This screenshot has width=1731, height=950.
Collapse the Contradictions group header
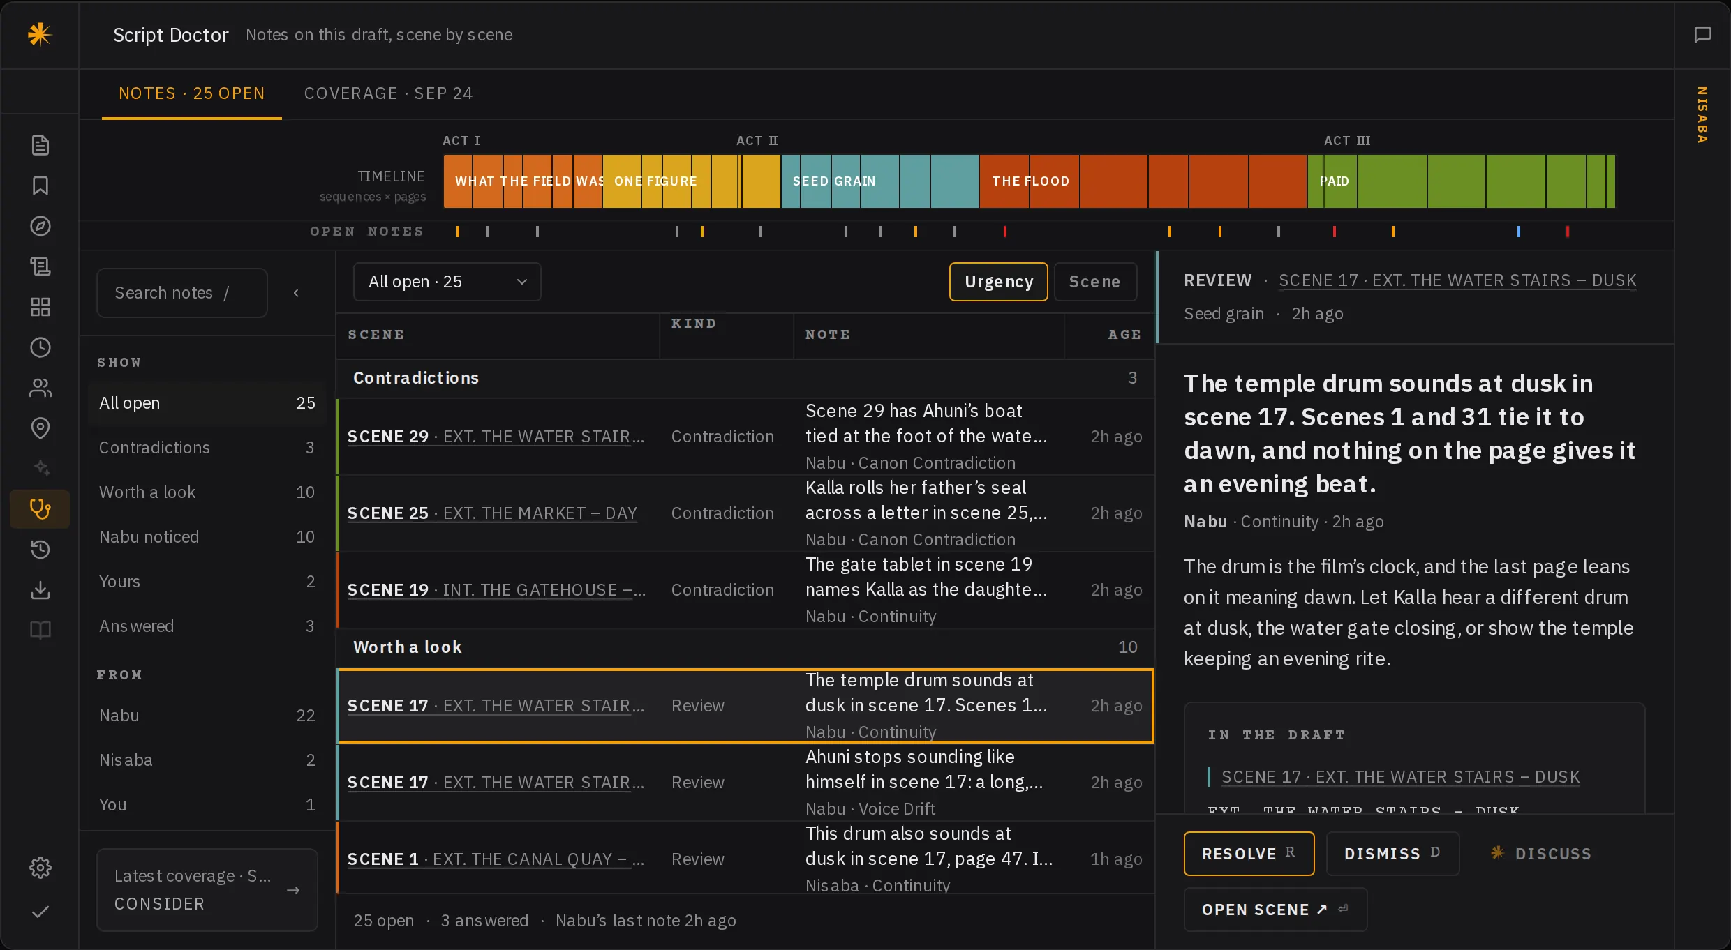click(x=745, y=378)
